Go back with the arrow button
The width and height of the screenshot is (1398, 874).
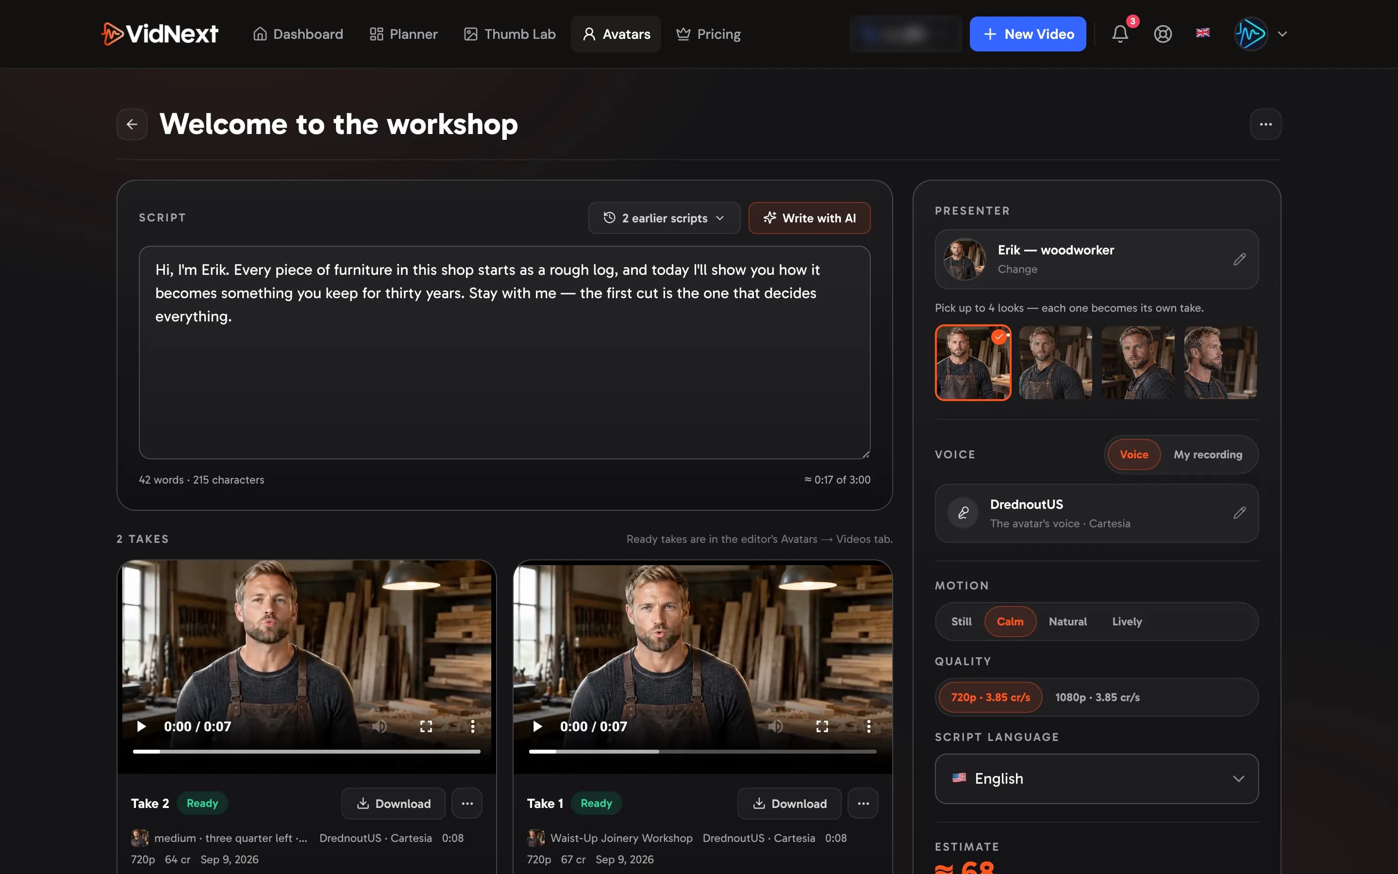click(132, 124)
